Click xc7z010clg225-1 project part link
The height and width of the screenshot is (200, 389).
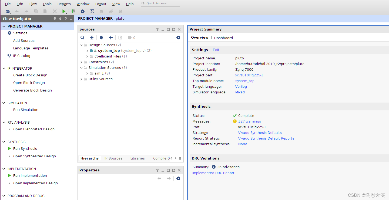(x=249, y=75)
